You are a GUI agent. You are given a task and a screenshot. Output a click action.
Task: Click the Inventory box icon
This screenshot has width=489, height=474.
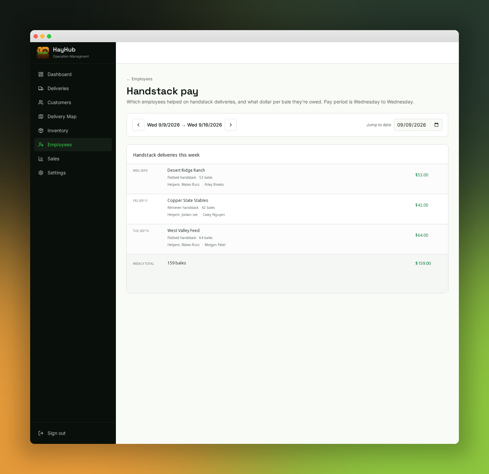41,131
